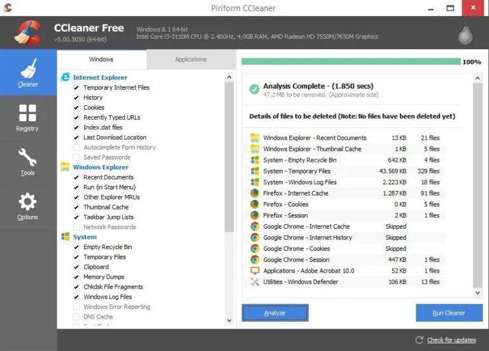This screenshot has width=489, height=351.
Task: Click the refresh icon beside Check for updates
Action: click(419, 340)
